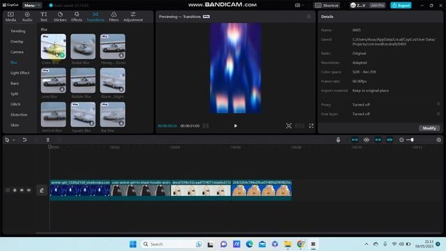
Task: Toggle preview axis option
Action: [x=390, y=139]
